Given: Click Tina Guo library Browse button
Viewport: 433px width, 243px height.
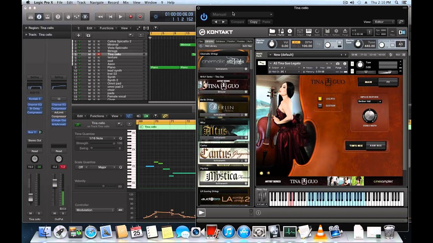Looking at the screenshot, I should tap(222, 92).
